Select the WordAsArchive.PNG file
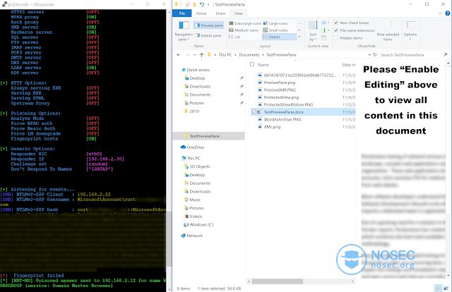 [x=282, y=119]
